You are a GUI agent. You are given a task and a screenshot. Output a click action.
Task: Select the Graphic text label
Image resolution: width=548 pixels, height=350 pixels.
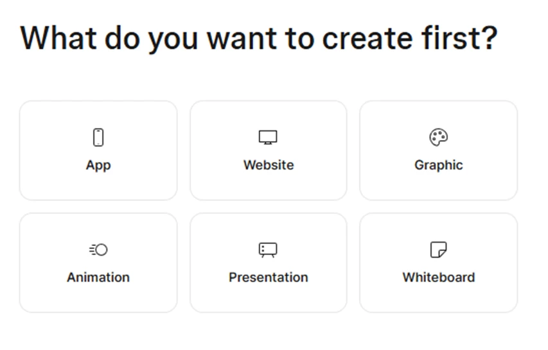click(439, 165)
